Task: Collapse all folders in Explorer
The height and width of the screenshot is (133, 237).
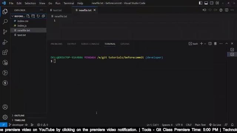Action: click(43, 16)
